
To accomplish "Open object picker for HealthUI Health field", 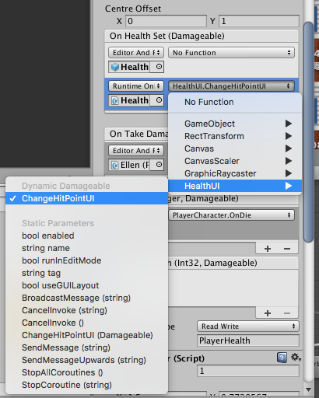I will (x=159, y=100).
